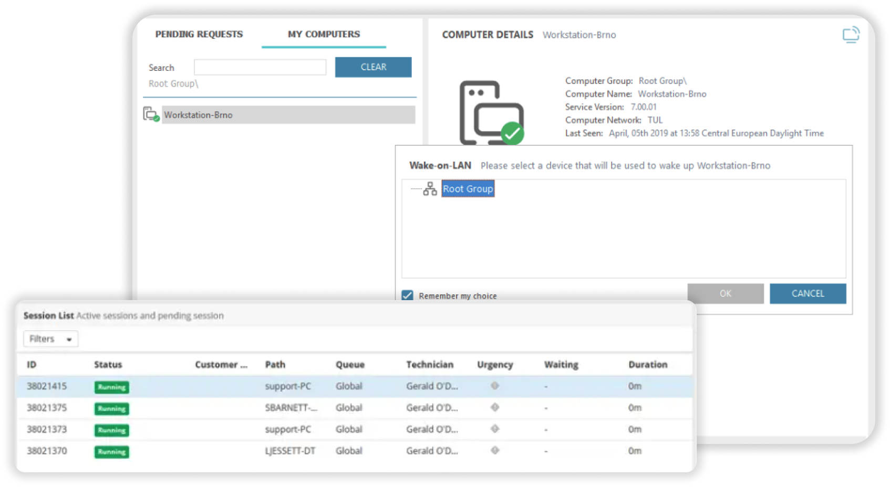This screenshot has height=487, width=890.
Task: Select Workstation-Brno in the computer list
Action: coord(288,115)
